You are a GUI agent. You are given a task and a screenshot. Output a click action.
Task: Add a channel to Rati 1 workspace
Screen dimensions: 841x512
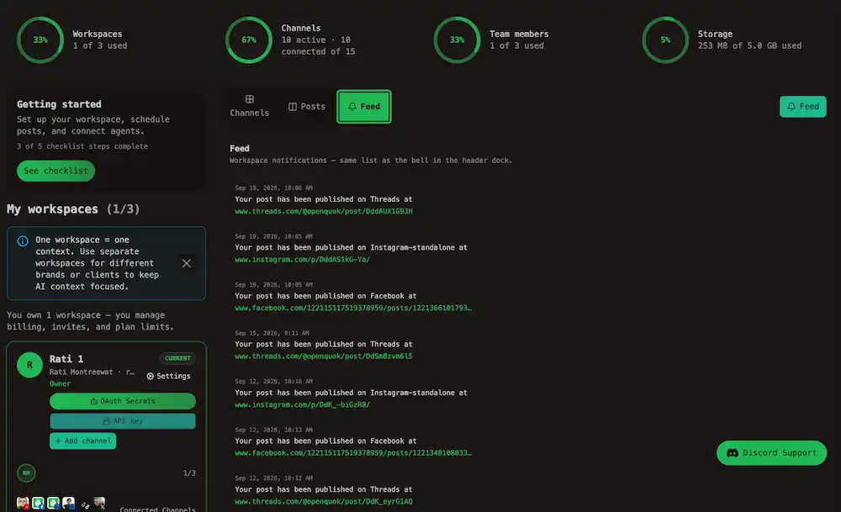83,441
